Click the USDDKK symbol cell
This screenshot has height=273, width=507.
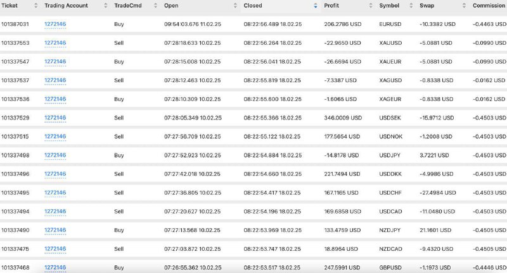coord(390,174)
